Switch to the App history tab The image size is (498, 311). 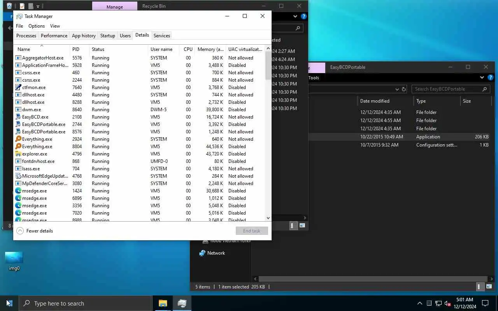[x=84, y=36]
